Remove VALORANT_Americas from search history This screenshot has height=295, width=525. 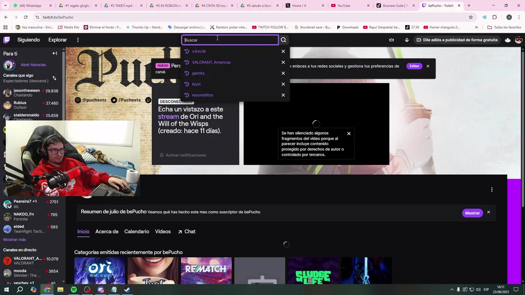(x=283, y=62)
